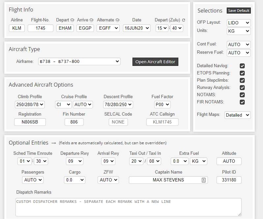Toggle the FIR NOTAMS checkbox
Image resolution: width=263 pixels, height=219 pixels.
242,102
